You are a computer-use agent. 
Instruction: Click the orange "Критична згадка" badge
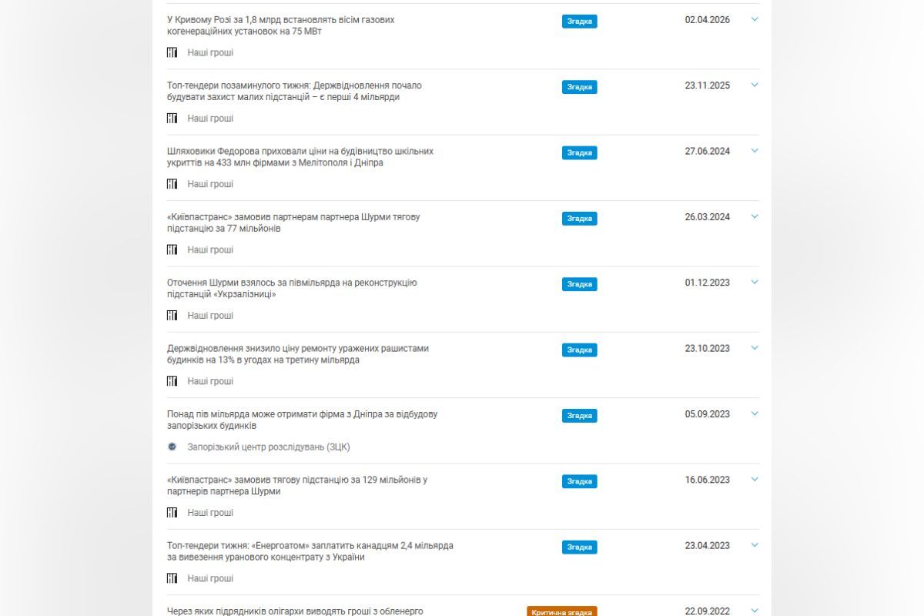pyautogui.click(x=564, y=612)
